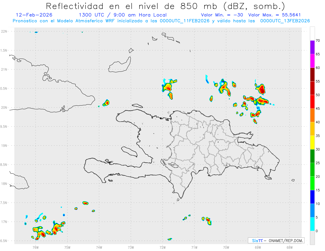The height and width of the screenshot is (251, 325).
Task: Click the colorbar tick label '25'
Action: tap(318, 163)
